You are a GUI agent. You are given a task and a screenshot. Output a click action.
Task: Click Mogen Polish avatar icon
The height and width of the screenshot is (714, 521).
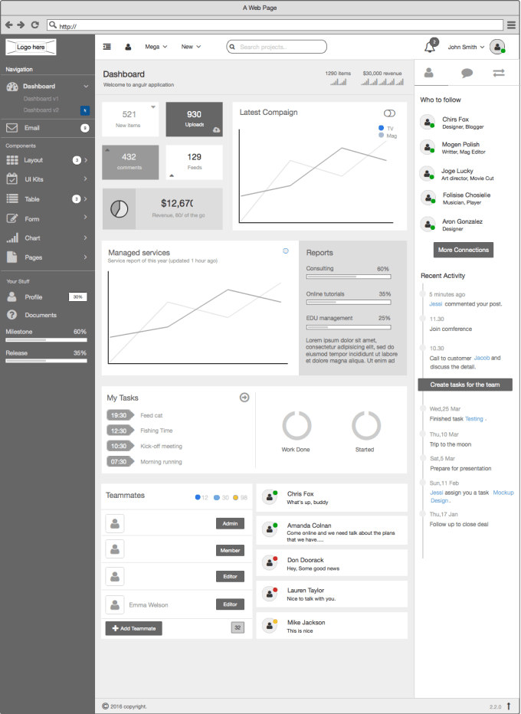pos(428,148)
